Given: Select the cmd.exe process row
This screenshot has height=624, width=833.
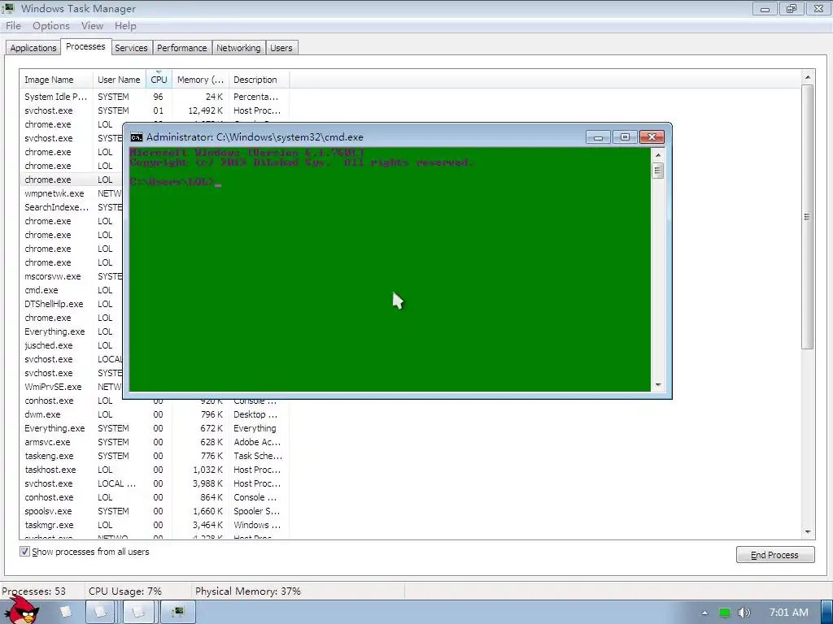Looking at the screenshot, I should pyautogui.click(x=41, y=290).
